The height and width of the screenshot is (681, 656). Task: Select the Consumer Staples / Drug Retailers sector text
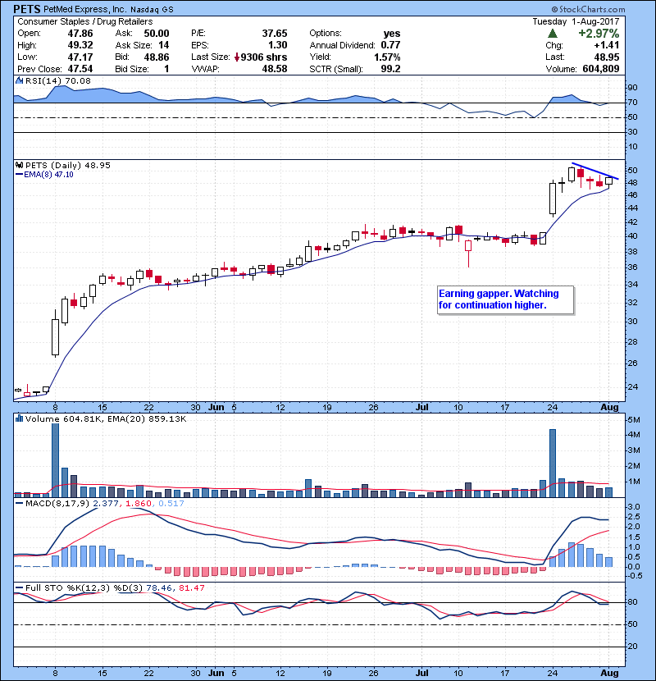pos(84,21)
